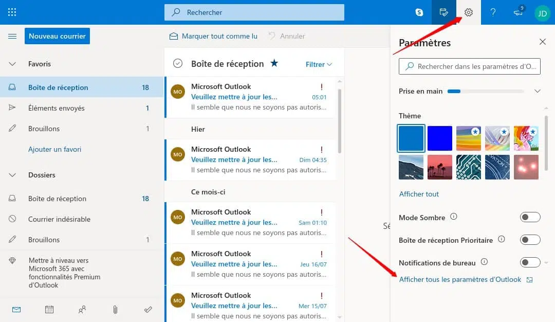Open the app launcher grid icon

point(12,12)
